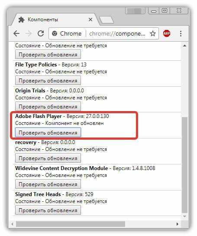Open the Adblock Plus extension icon
The width and height of the screenshot is (197, 236).
pyautogui.click(x=167, y=33)
